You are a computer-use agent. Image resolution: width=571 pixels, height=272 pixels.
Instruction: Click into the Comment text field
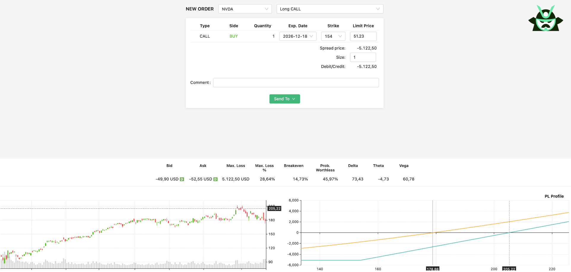296,83
